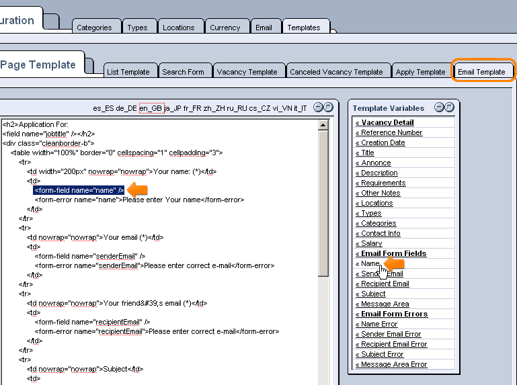This screenshot has width=517, height=385.
Task: Insert the Other Notes variable
Action: click(378, 193)
